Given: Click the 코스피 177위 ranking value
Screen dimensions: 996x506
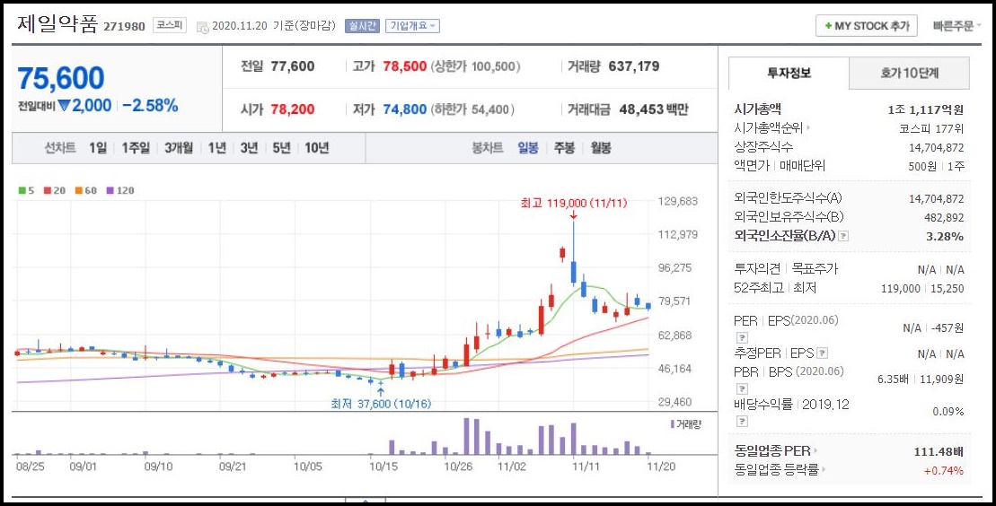Looking at the screenshot, I should pyautogui.click(x=931, y=128).
